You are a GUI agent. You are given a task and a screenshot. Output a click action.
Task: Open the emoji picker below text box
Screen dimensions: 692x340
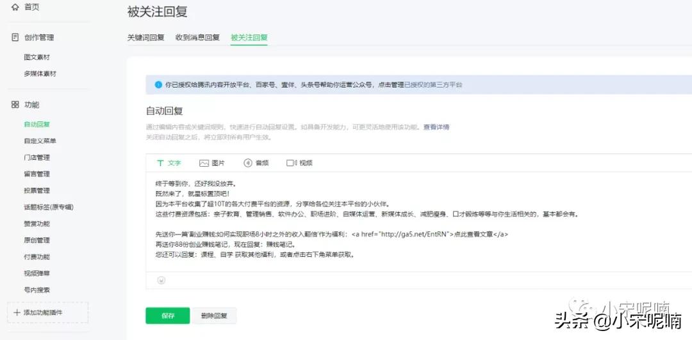pyautogui.click(x=161, y=280)
